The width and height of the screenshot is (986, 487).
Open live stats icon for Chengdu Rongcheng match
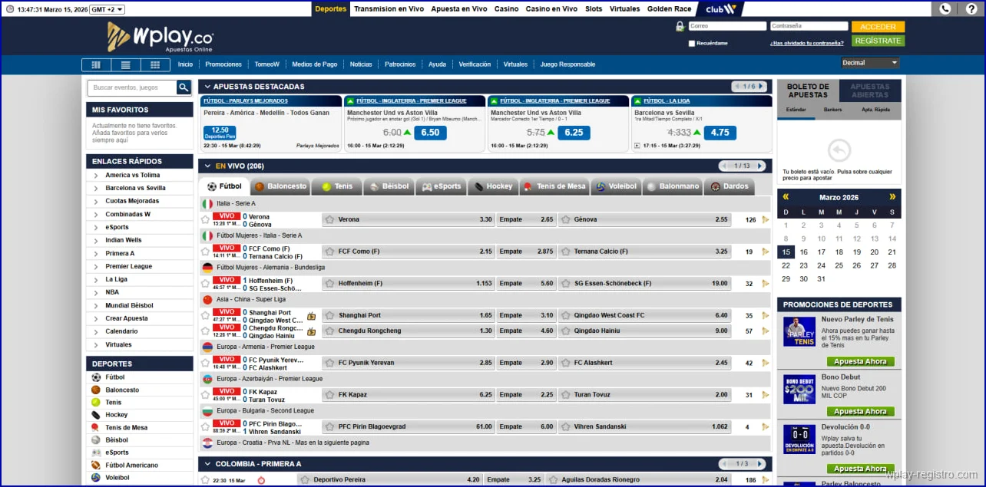311,331
